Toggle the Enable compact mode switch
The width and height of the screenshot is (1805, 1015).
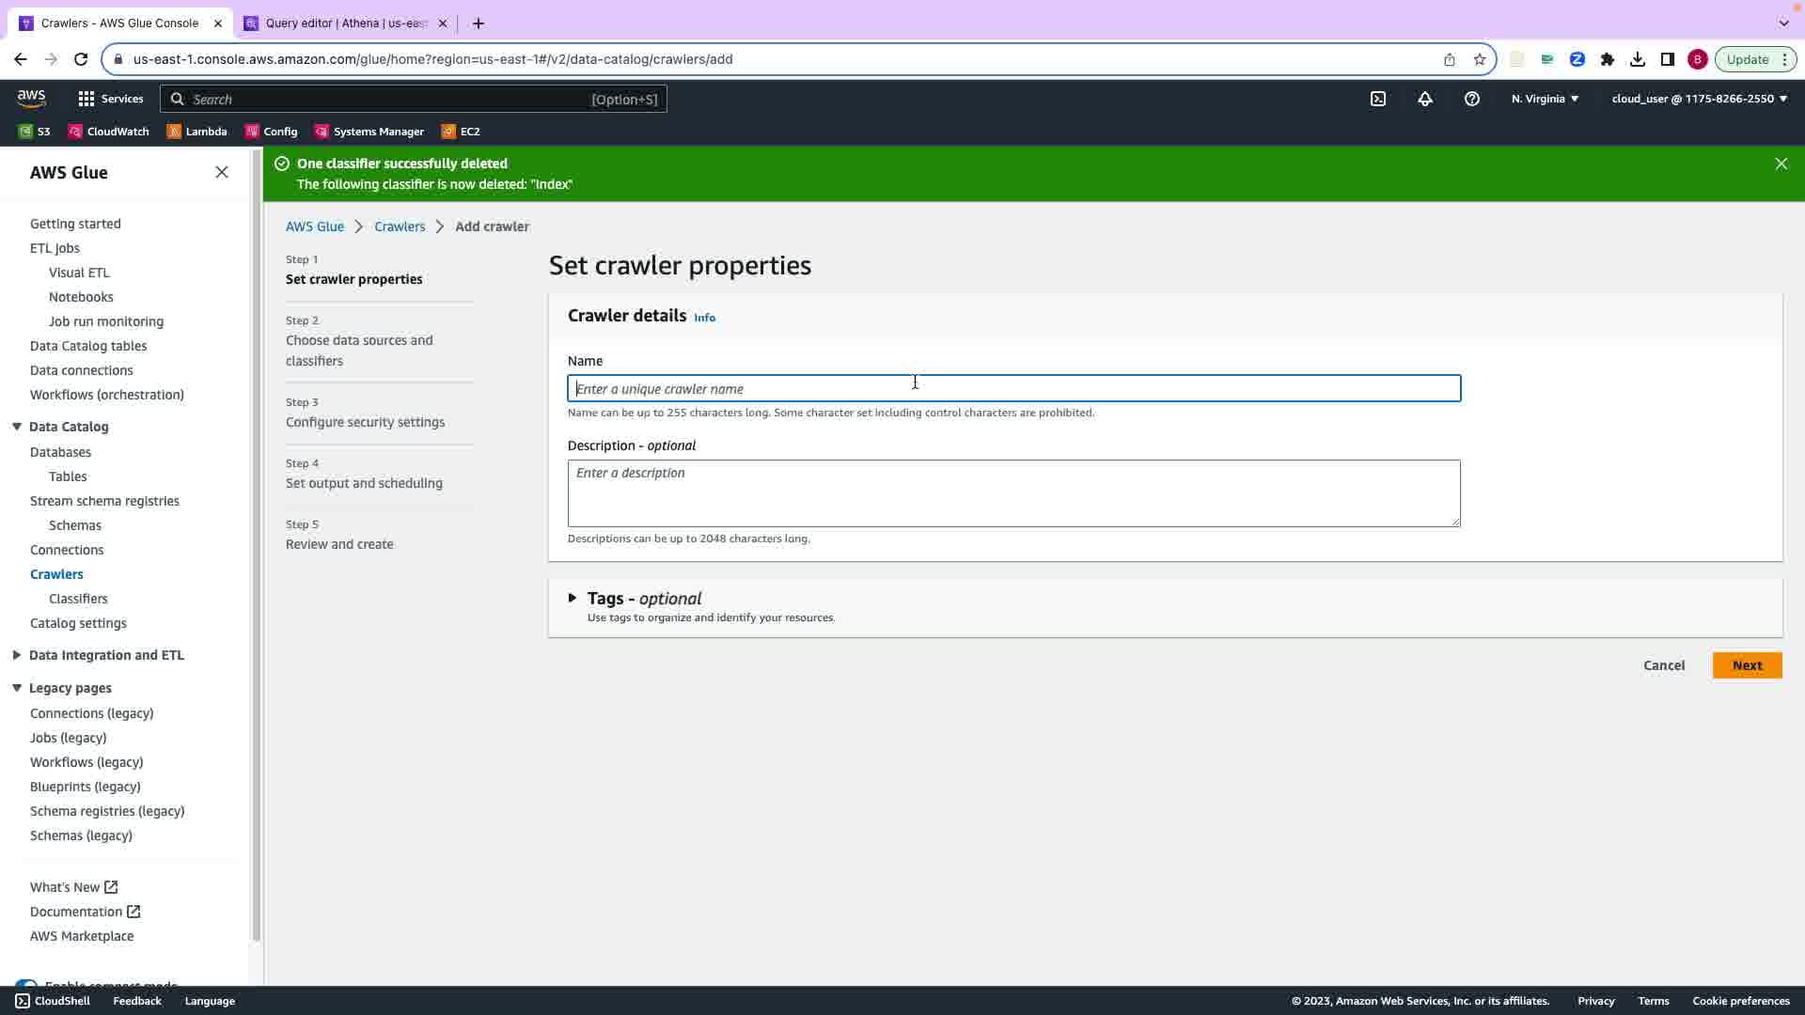[x=26, y=984]
